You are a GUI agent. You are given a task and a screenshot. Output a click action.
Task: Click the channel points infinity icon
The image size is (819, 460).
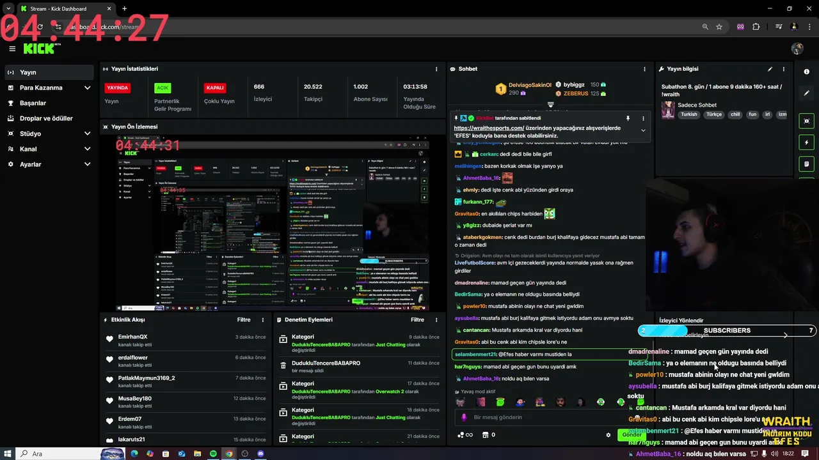[x=465, y=435]
